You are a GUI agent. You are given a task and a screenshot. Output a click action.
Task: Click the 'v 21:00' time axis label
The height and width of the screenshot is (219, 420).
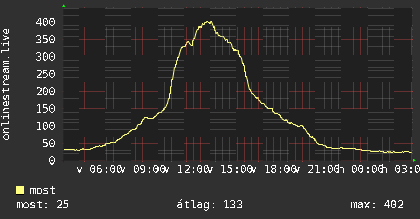318,169
